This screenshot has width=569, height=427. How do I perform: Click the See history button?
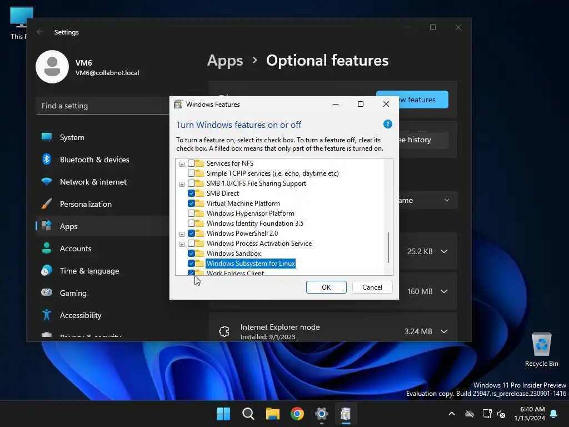pos(423,140)
